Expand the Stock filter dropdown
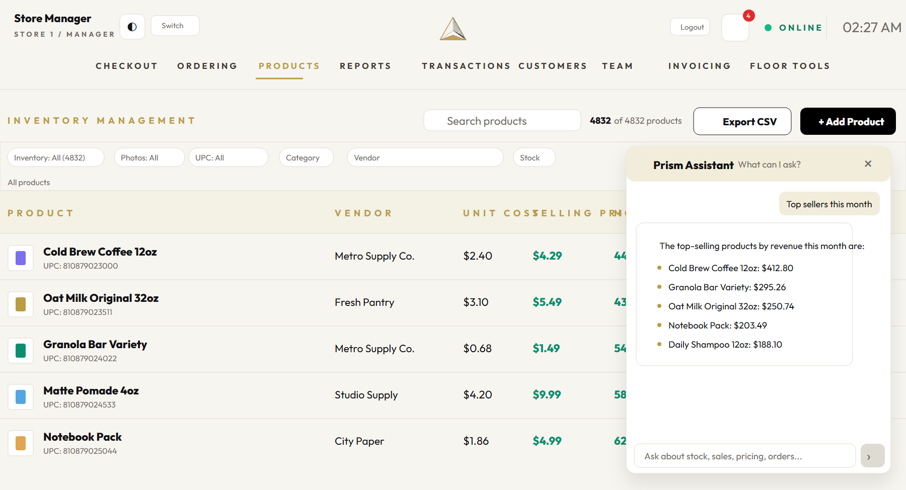 (534, 157)
